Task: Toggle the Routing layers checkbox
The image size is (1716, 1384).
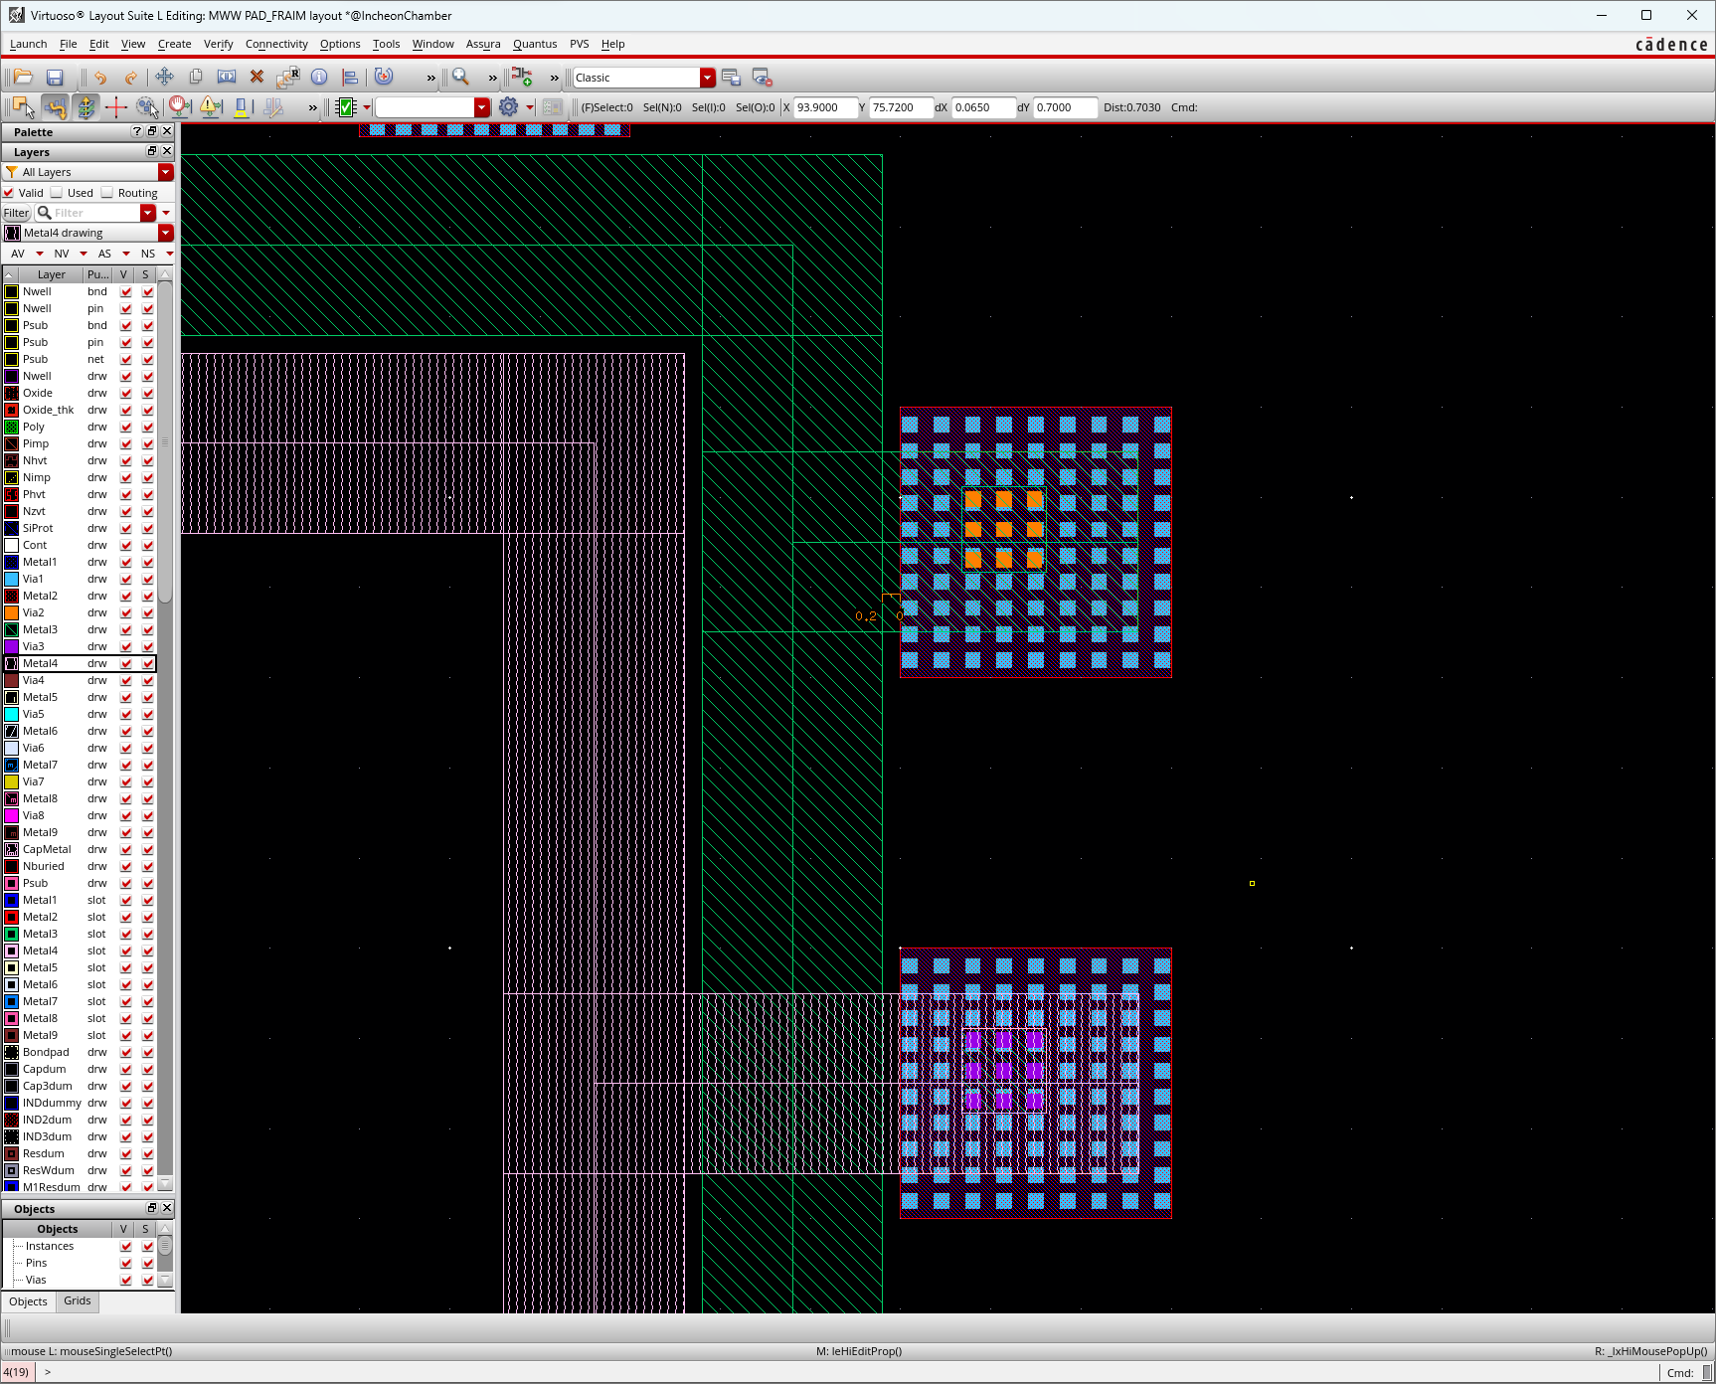Action: 107,193
